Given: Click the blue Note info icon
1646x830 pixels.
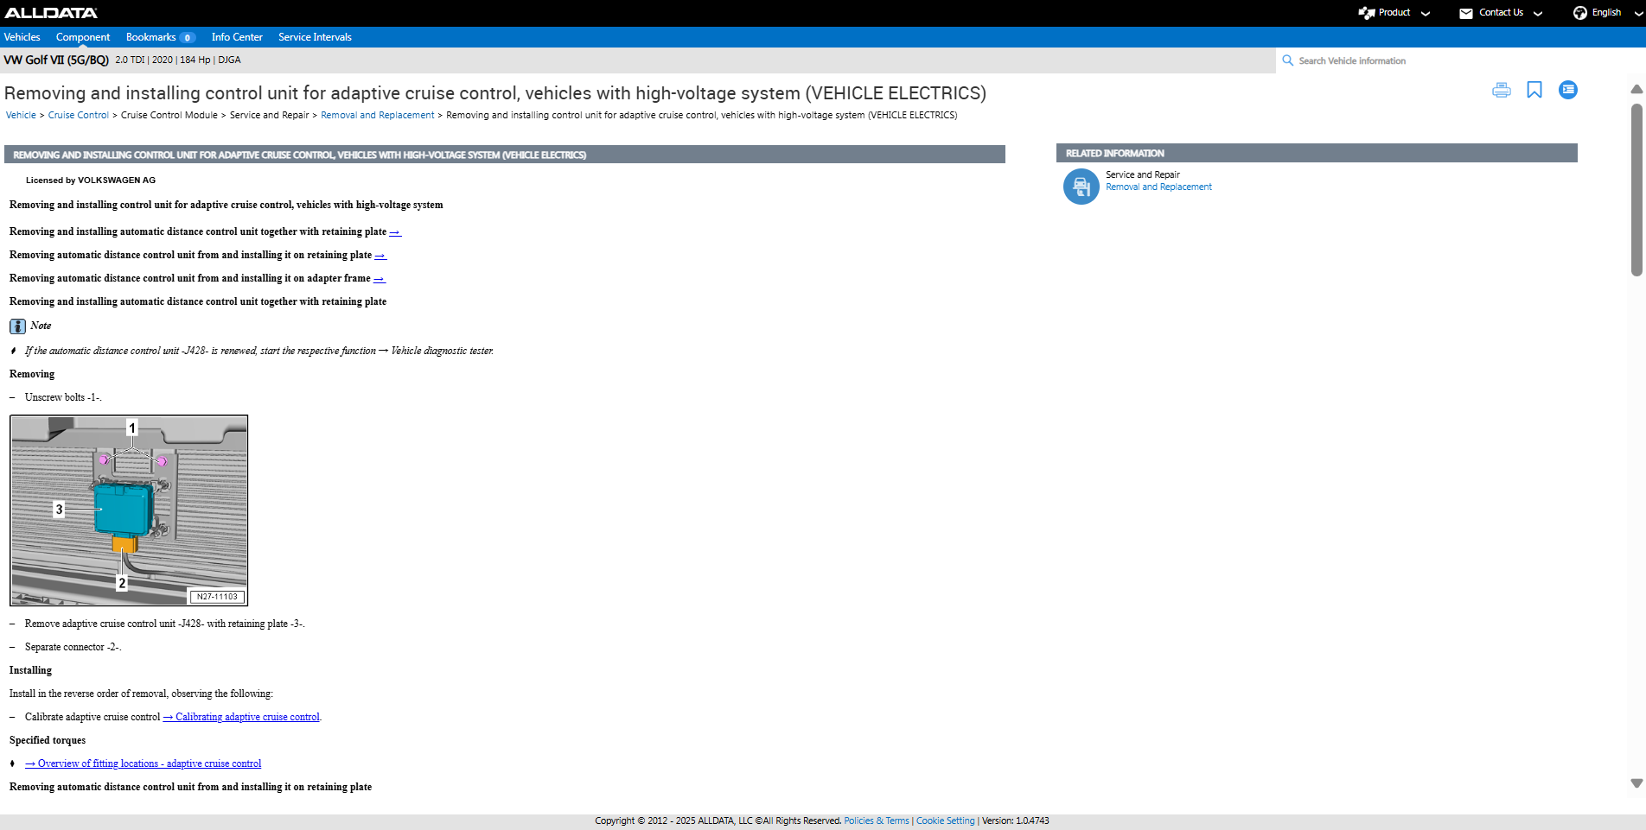Looking at the screenshot, I should coord(17,326).
